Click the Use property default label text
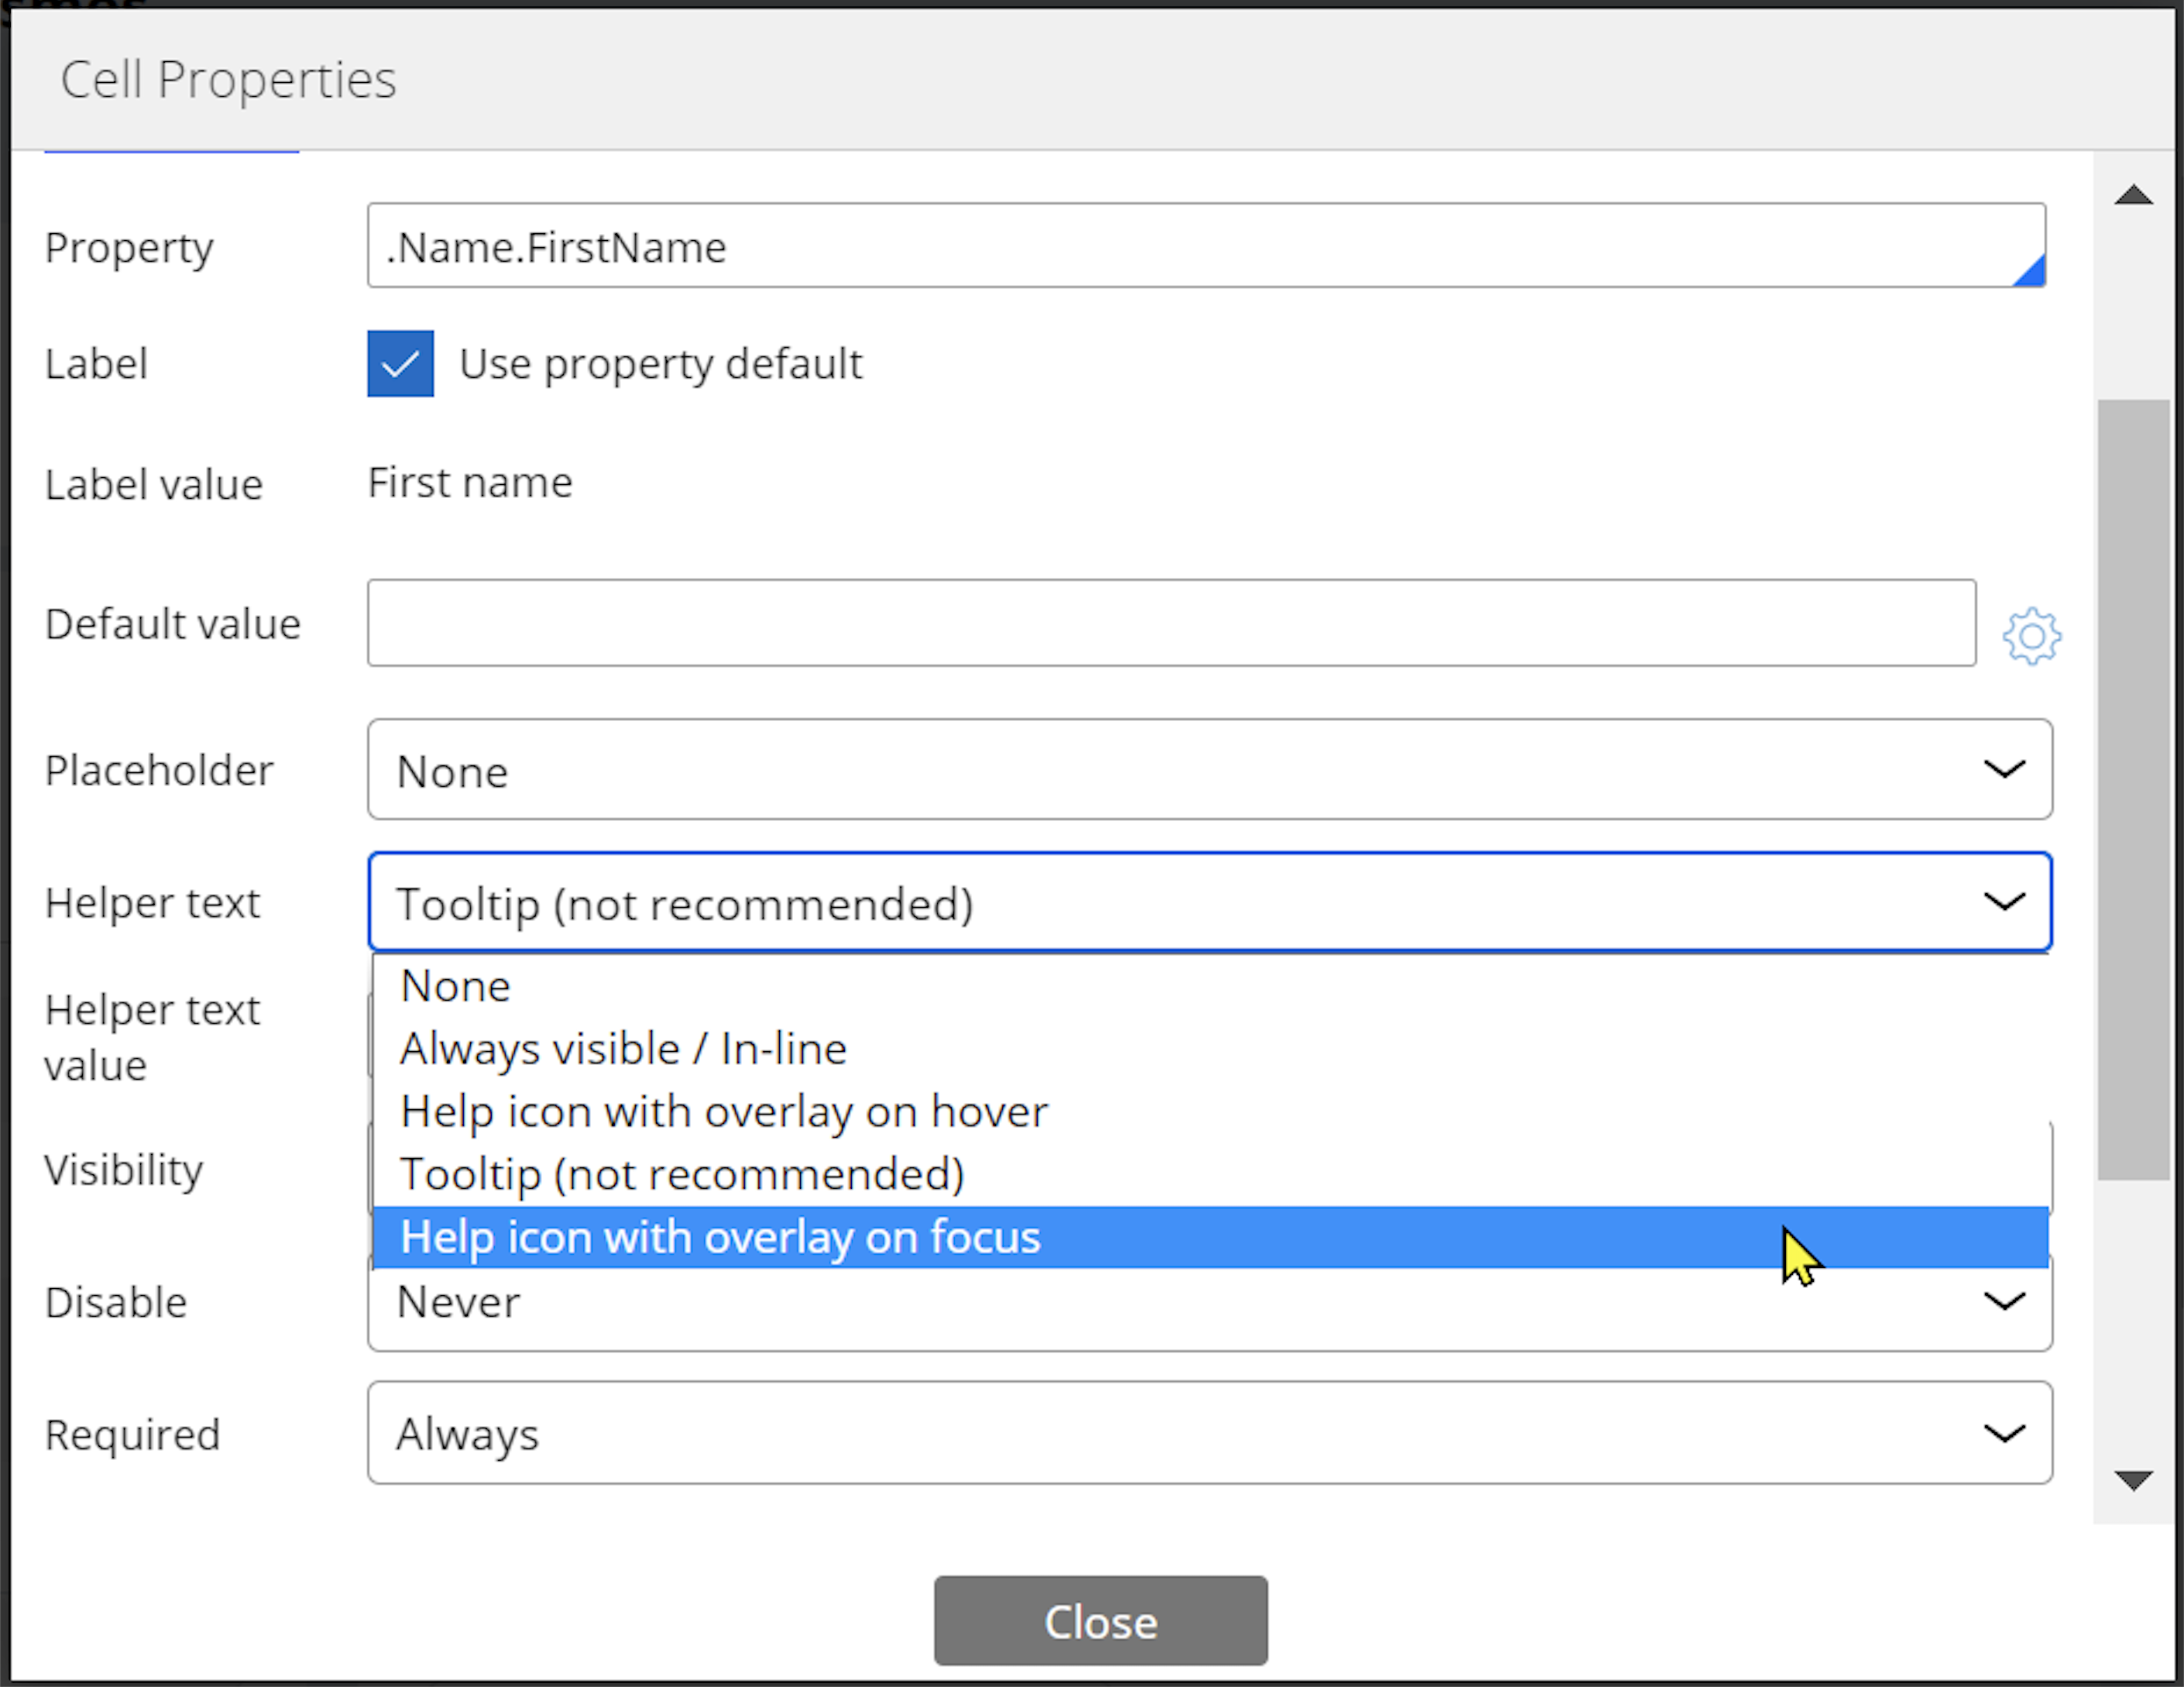Viewport: 2184px width, 1687px height. [660, 364]
